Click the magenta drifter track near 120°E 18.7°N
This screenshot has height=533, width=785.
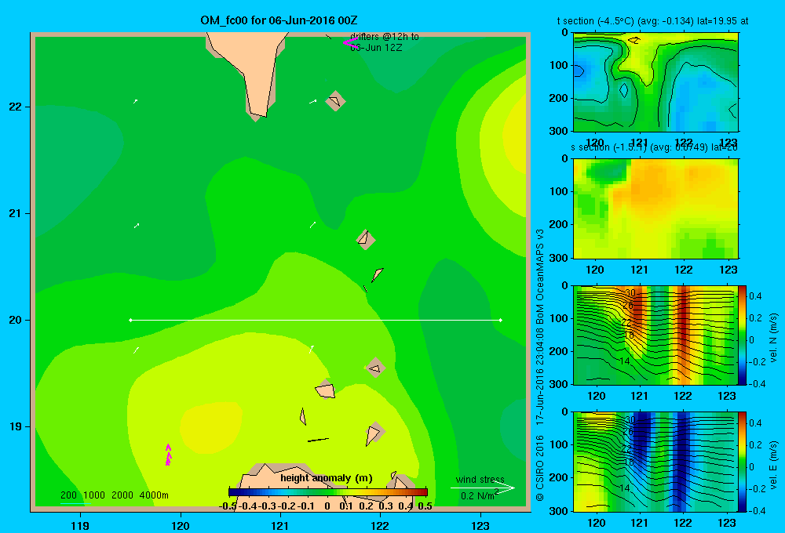(x=168, y=455)
